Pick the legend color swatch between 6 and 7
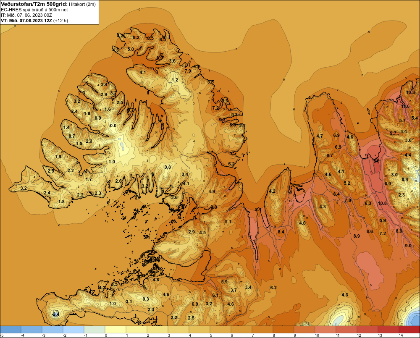The image size is (420, 338). 241,330
